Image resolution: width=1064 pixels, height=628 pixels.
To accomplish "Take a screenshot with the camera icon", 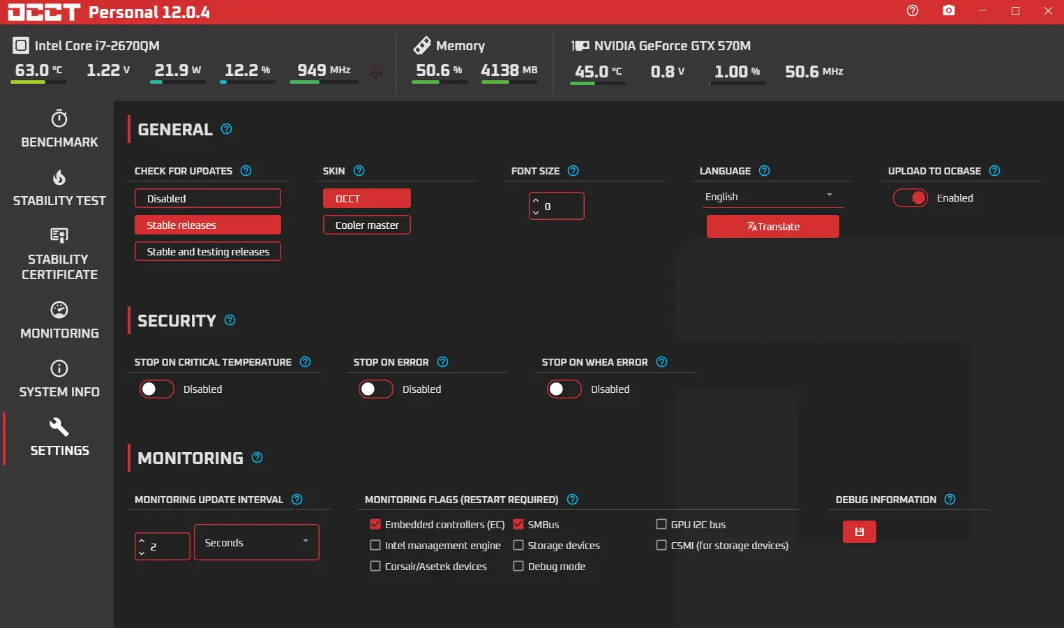I will (948, 10).
